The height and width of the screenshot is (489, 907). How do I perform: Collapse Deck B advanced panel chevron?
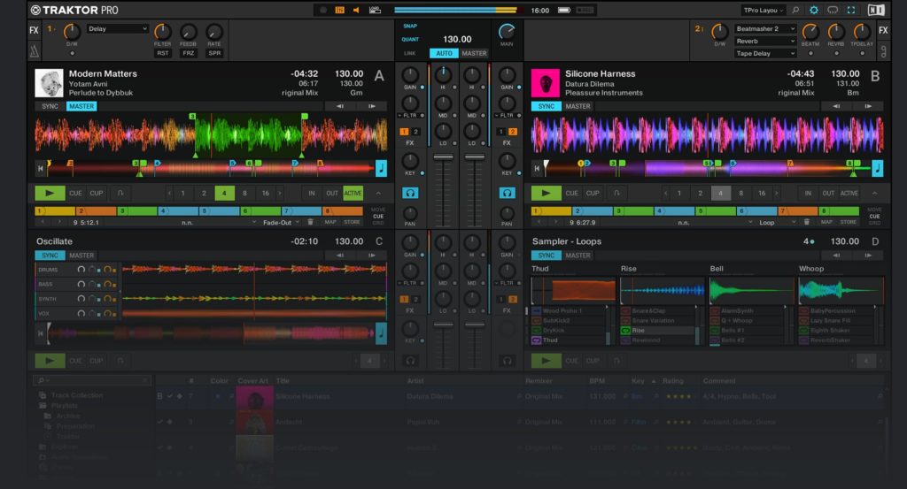click(874, 193)
